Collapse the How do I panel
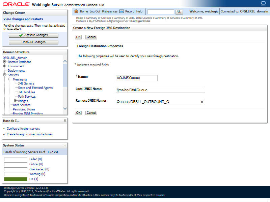 coord(65,121)
